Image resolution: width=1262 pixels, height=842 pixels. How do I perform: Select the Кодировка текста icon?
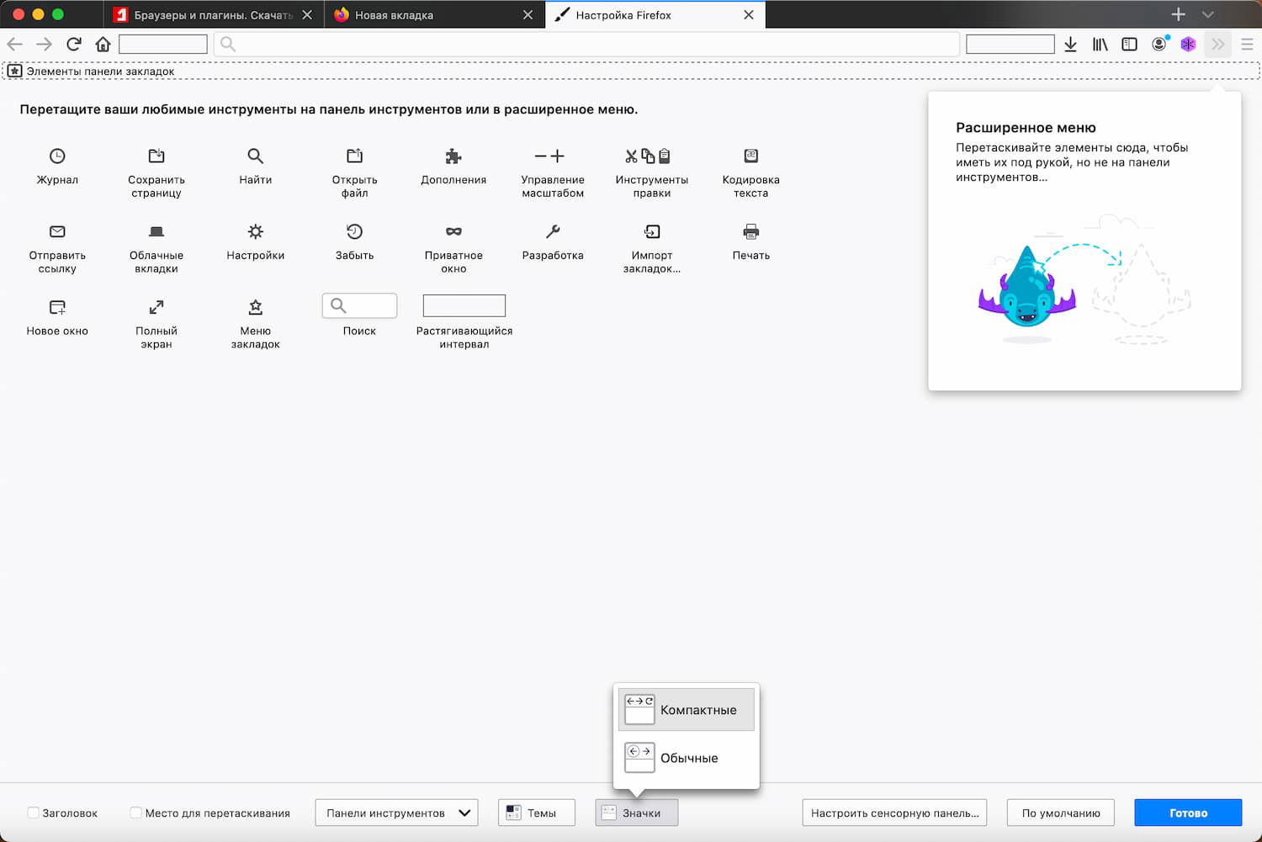tap(751, 156)
